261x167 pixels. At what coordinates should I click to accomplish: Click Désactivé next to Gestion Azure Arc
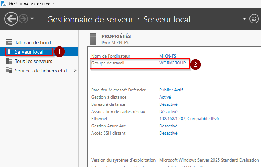point(168,126)
